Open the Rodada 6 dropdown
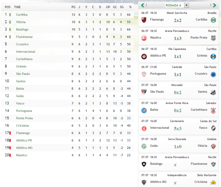The width and height of the screenshot is (221, 187). click(187, 5)
